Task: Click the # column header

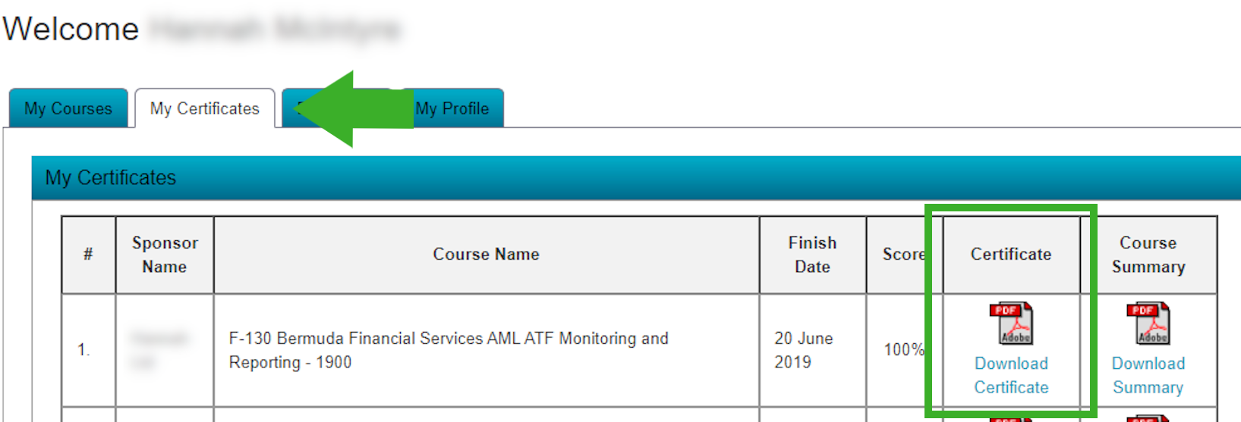Action: tap(88, 255)
